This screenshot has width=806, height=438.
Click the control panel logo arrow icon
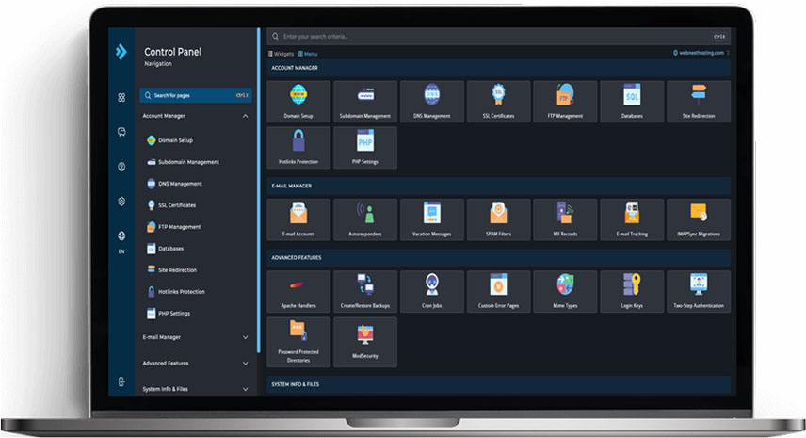tap(121, 52)
